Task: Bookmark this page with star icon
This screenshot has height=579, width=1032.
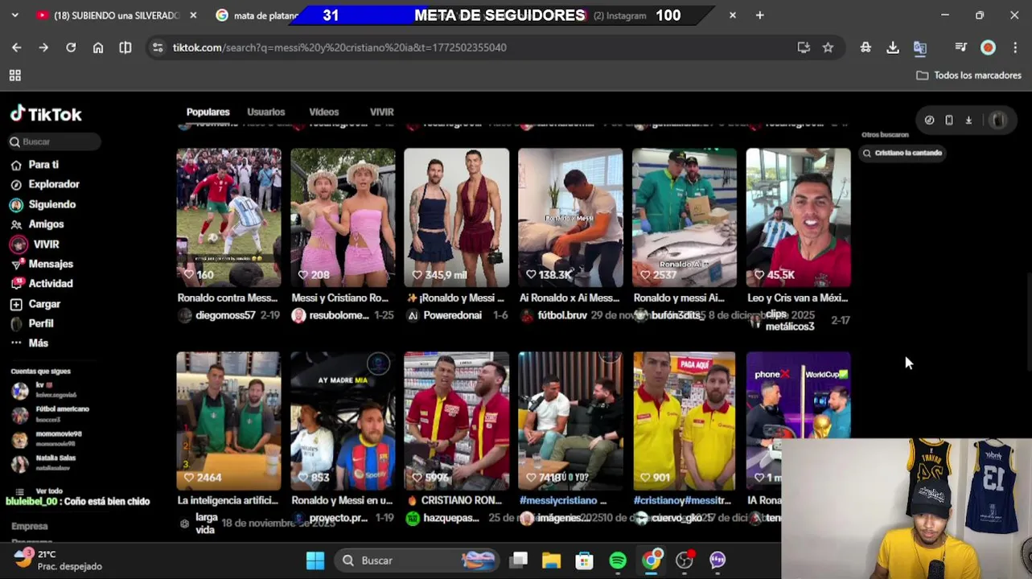Action: [828, 47]
